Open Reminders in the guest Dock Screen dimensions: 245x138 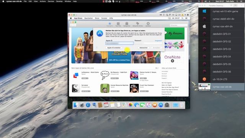pyautogui.click(x=118, y=105)
